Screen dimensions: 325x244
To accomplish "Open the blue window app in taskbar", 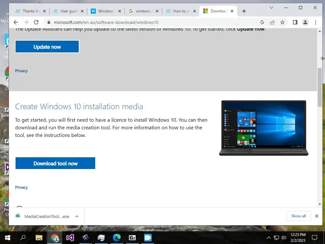I will click(148, 238).
